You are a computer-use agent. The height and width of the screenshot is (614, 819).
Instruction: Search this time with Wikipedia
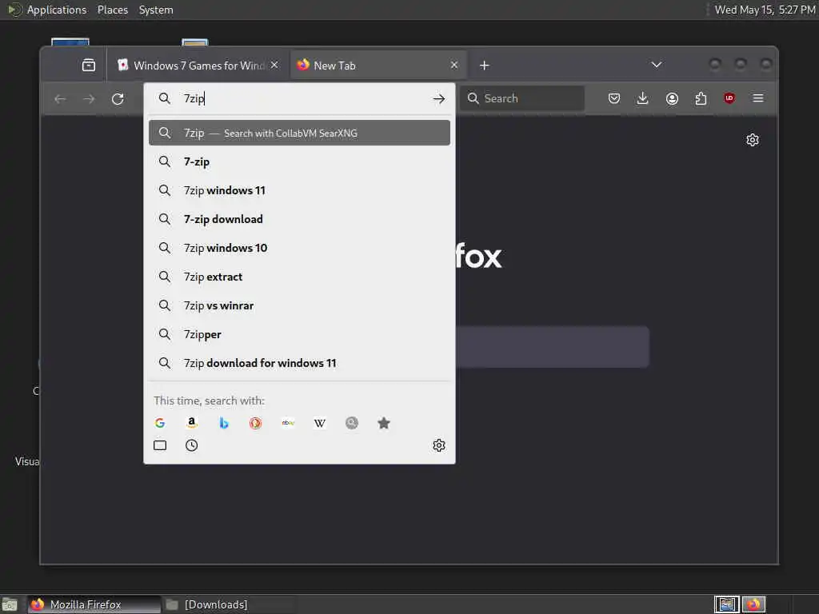(320, 423)
